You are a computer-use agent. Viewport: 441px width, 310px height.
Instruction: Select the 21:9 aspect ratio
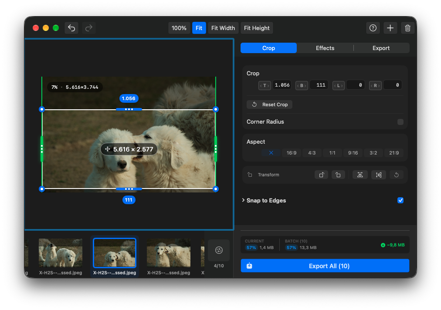394,153
